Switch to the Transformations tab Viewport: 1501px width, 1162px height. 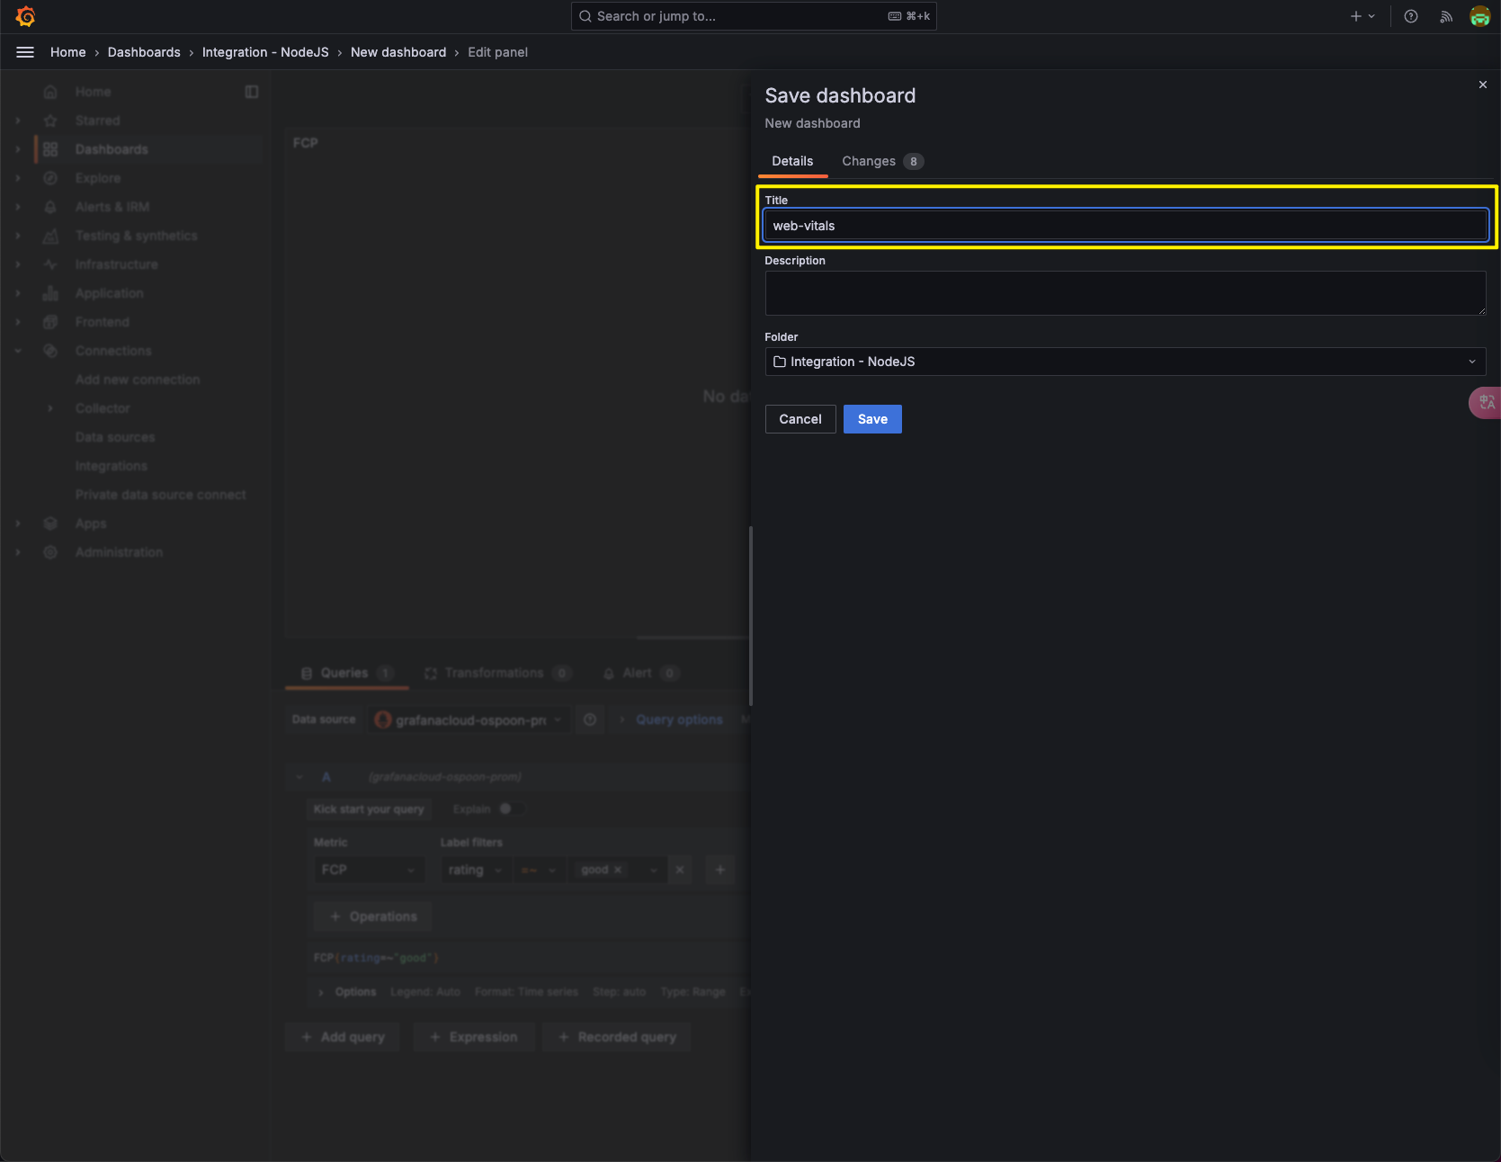(x=497, y=673)
